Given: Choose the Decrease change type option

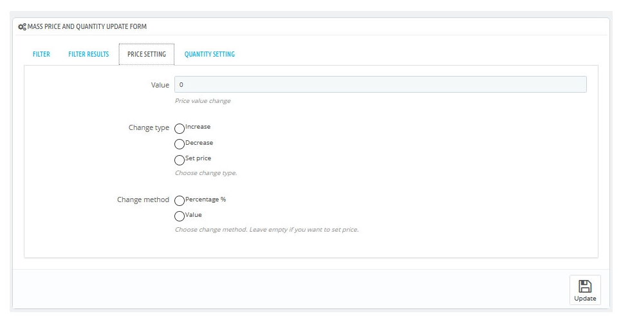Looking at the screenshot, I should pos(180,144).
